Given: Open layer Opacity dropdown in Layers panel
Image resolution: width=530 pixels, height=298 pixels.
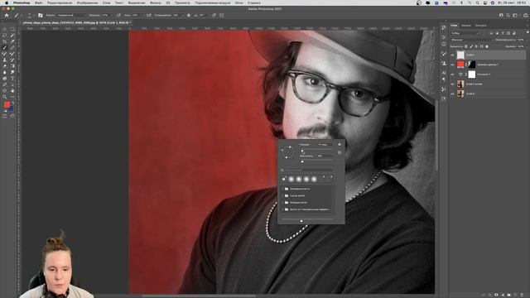Looking at the screenshot, I should coord(527,40).
